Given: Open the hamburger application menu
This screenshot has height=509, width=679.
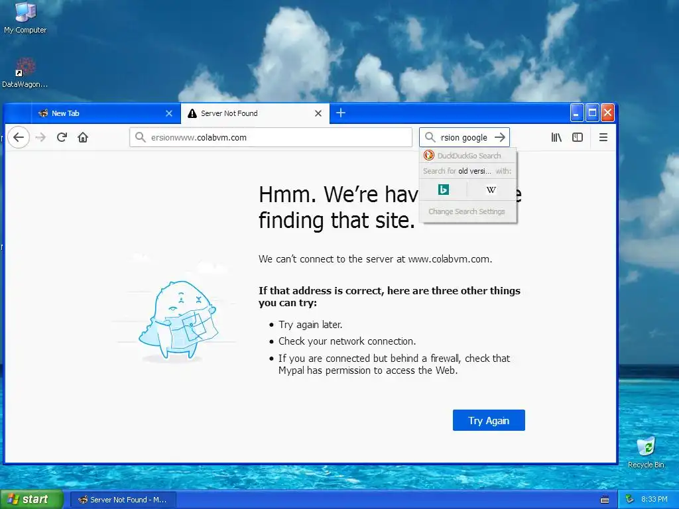Looking at the screenshot, I should [x=603, y=138].
